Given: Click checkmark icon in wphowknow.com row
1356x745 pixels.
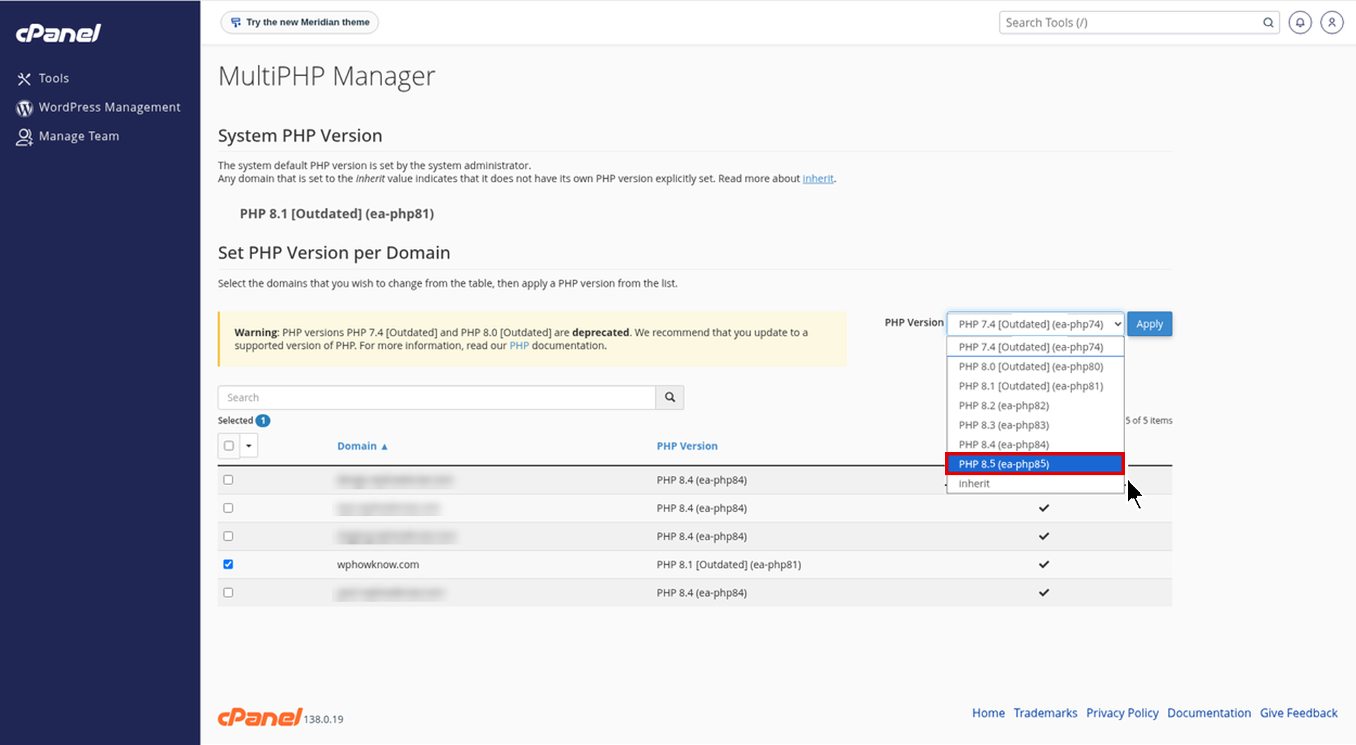Looking at the screenshot, I should [1044, 564].
